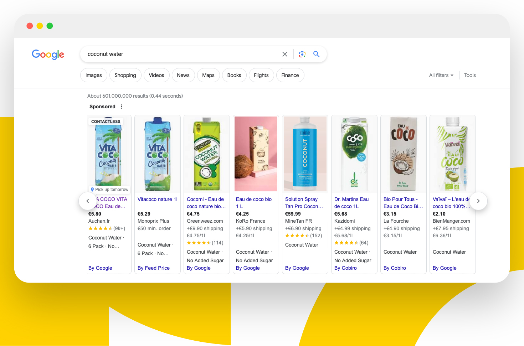
Task: Click the By Cobiro link under La Fourche
Action: pos(395,268)
